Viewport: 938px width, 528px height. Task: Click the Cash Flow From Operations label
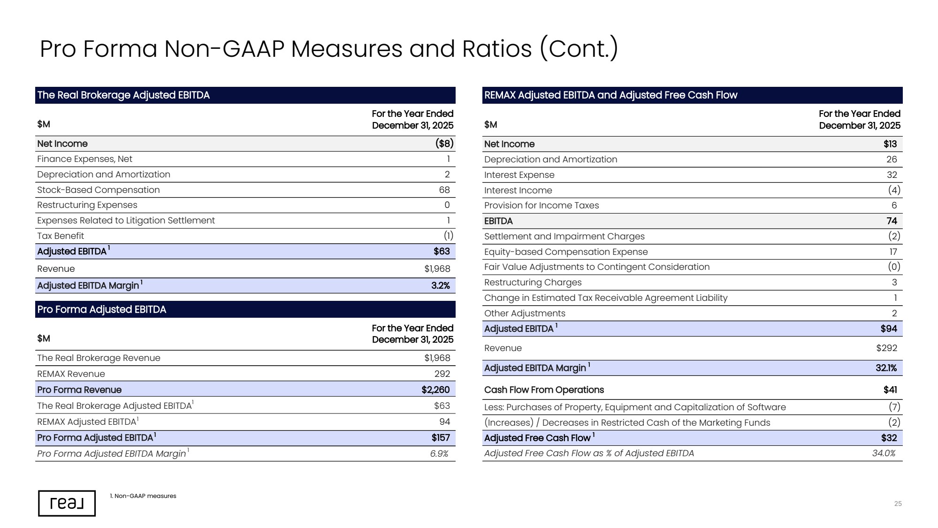pos(544,390)
